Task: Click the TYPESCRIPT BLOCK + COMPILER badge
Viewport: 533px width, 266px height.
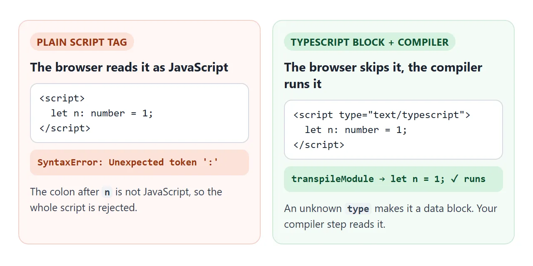Action: coord(370,42)
